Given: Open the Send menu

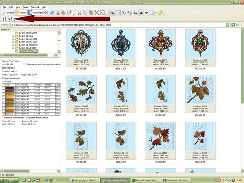Looking at the screenshot, I should tap(25, 7).
